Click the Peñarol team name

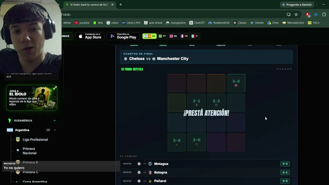pos(160,181)
